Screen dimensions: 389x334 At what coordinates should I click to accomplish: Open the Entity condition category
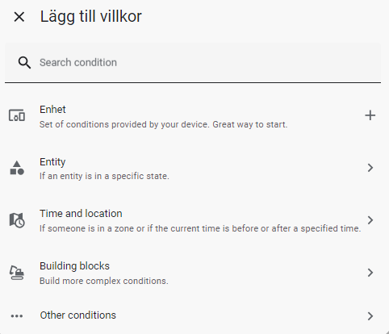[x=193, y=168]
